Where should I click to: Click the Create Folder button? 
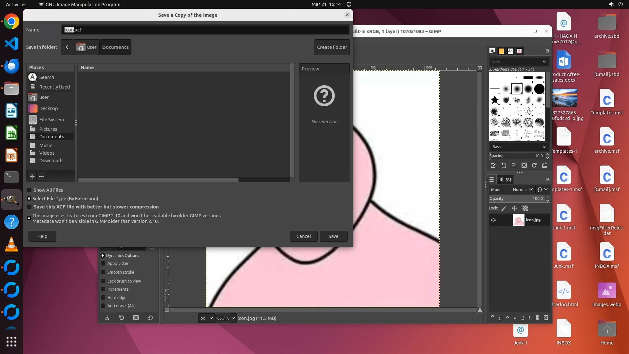[332, 47]
